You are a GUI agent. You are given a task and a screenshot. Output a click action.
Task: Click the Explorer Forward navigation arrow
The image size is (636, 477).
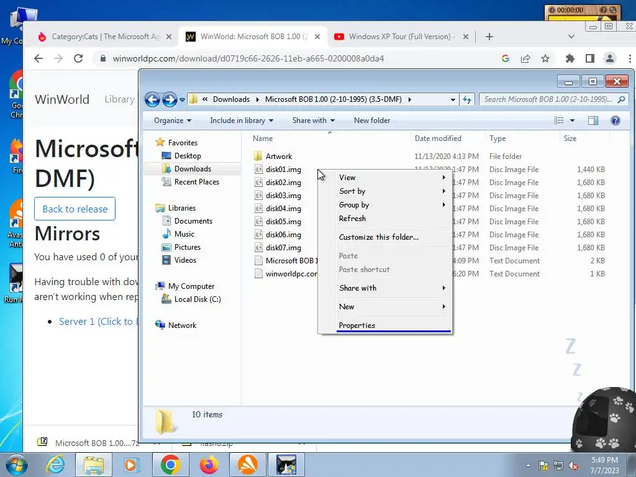click(170, 99)
